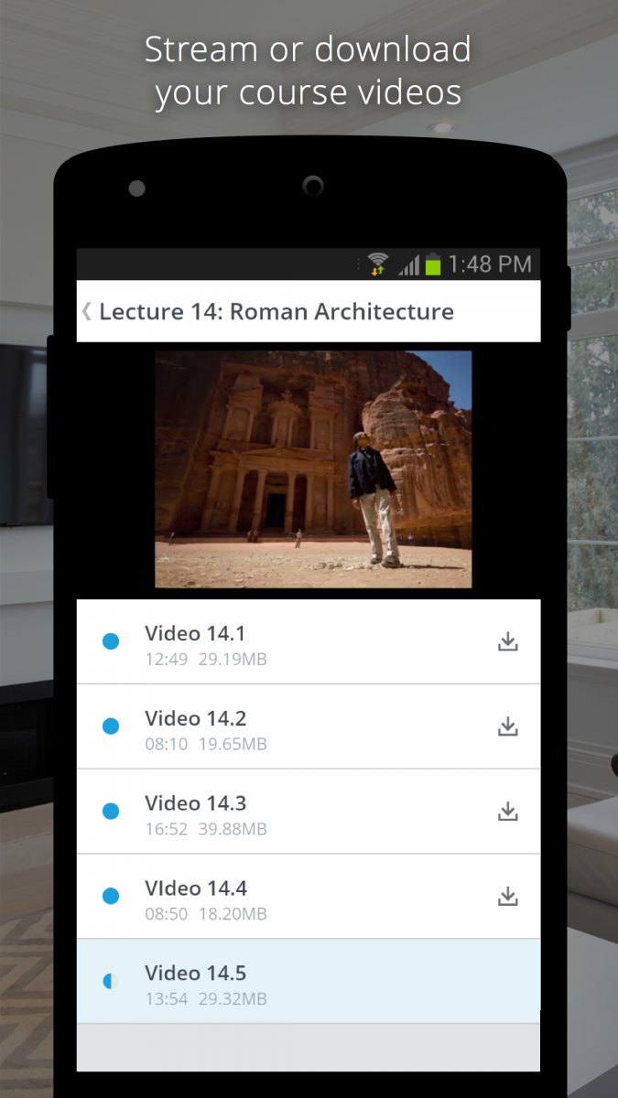Download Video 14.3 via its arrow icon
This screenshot has width=618, height=1098.
[508, 812]
